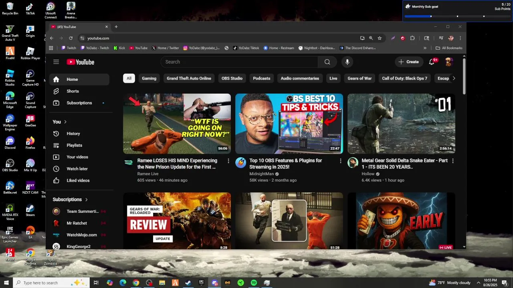The width and height of the screenshot is (513, 288).
Task: Open watch History in the sidebar
Action: [79, 134]
